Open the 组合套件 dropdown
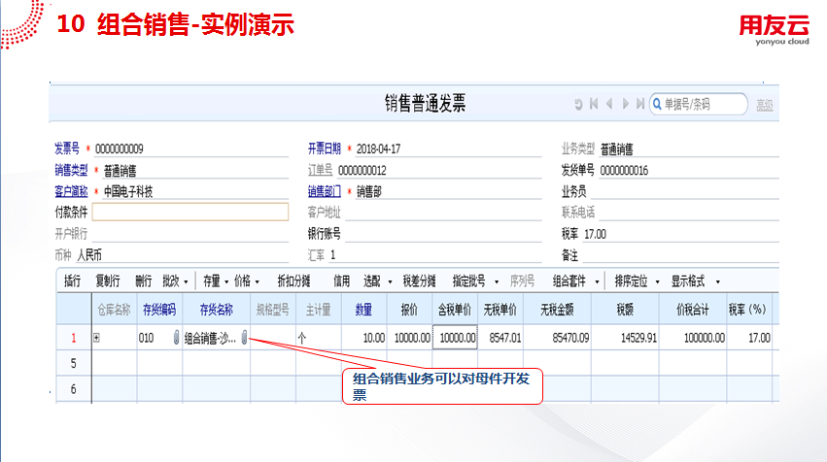 [x=597, y=282]
